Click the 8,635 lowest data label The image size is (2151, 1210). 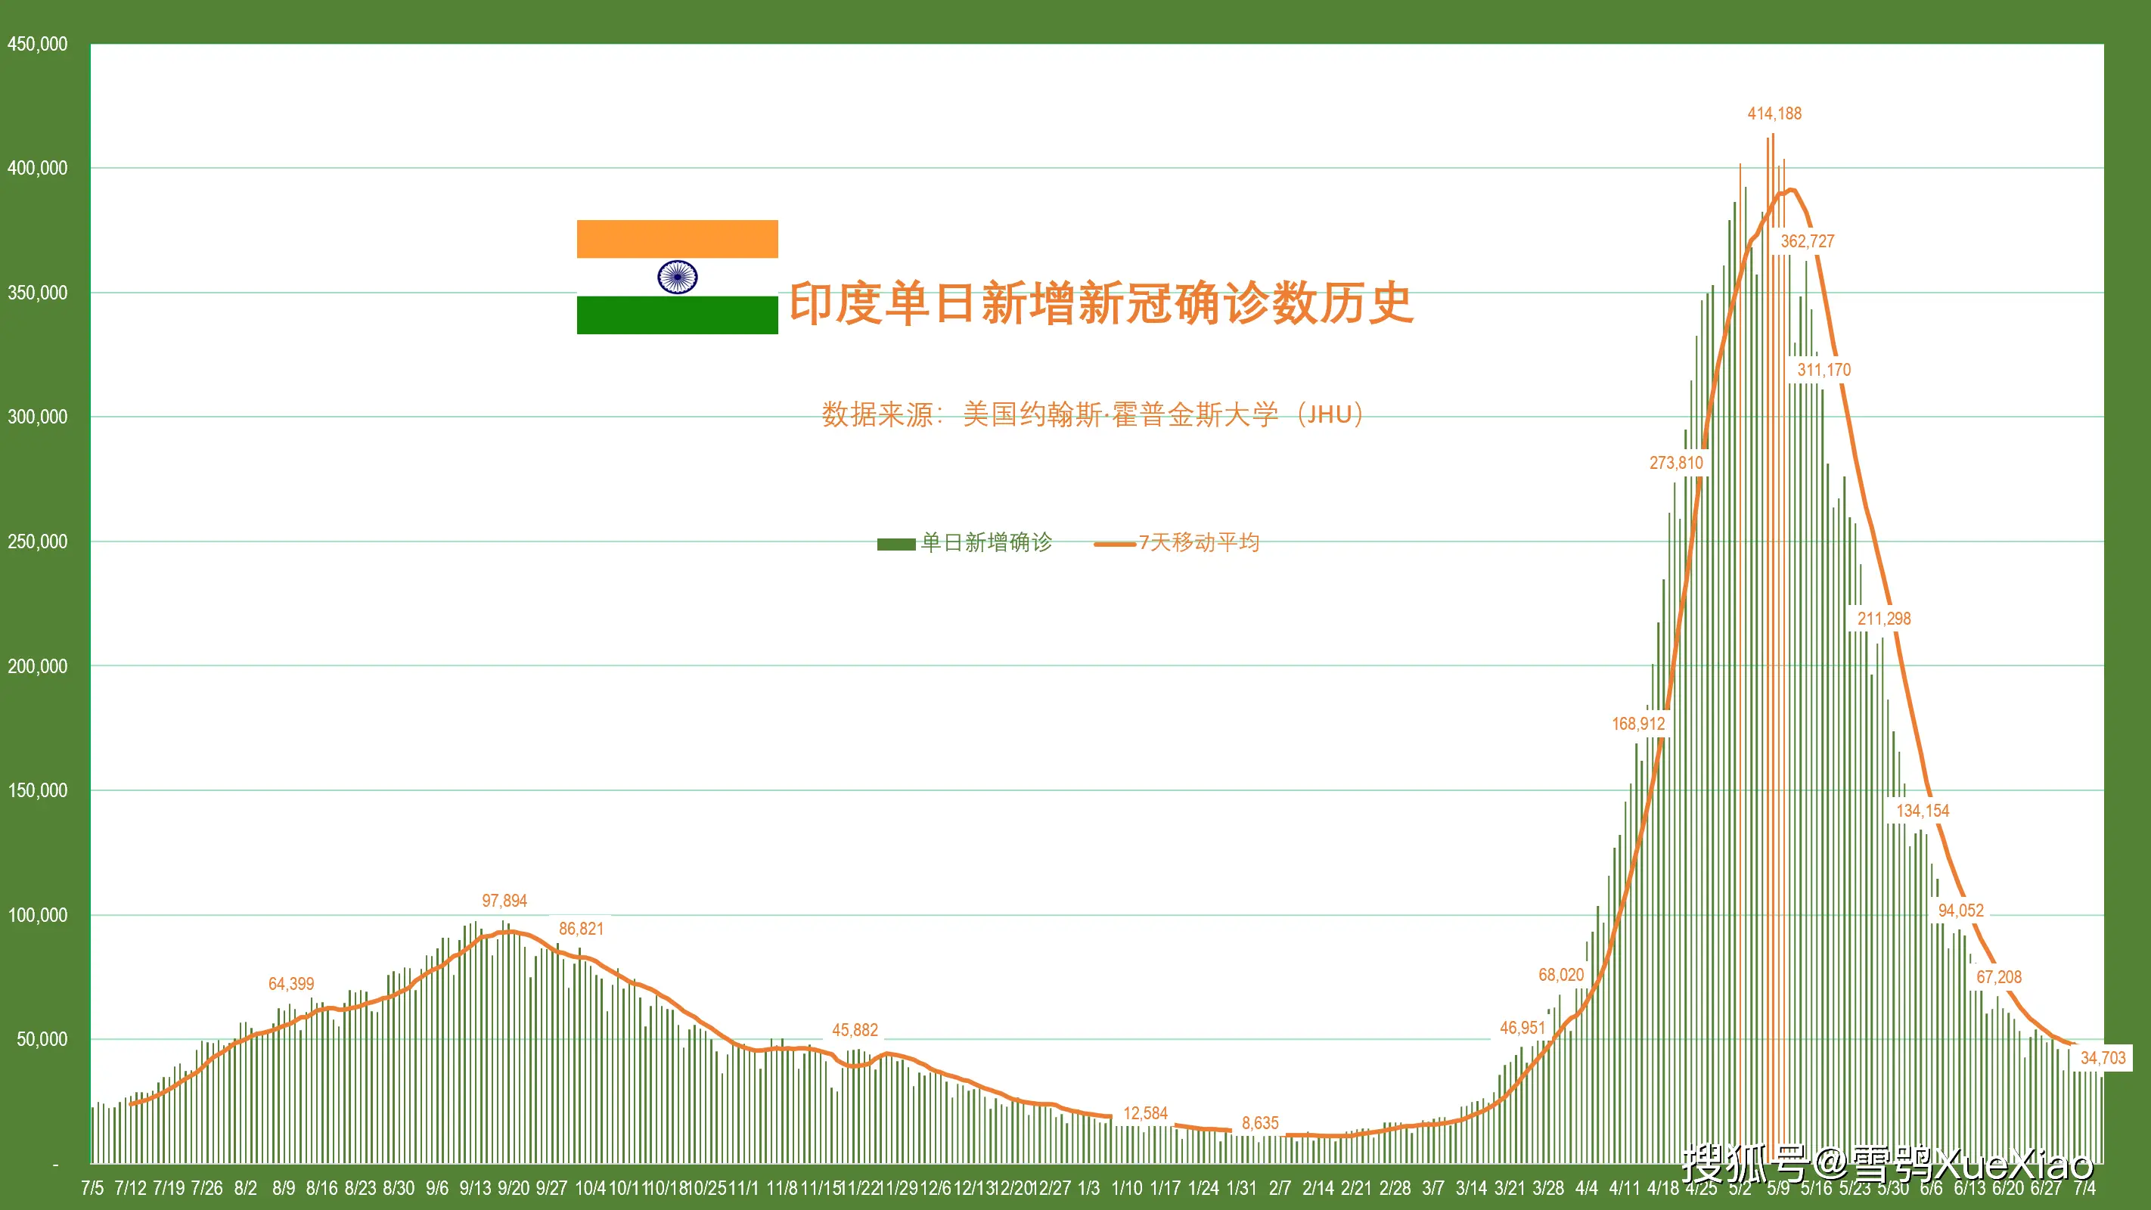pyautogui.click(x=1260, y=1123)
